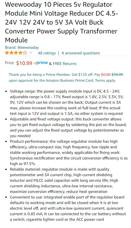131x228 pixels.
Task: Click the empty fifth star
Action: (x=25, y=53)
